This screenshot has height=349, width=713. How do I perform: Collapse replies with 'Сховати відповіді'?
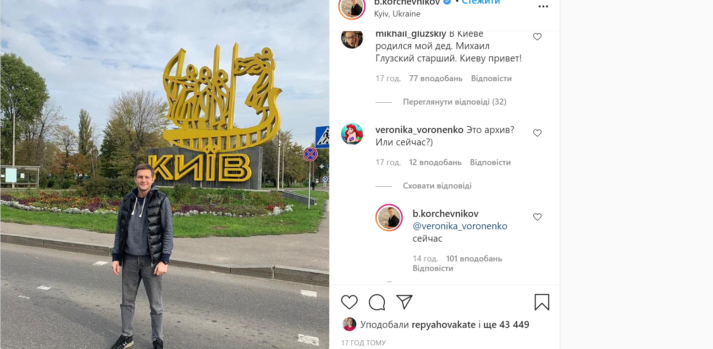tap(437, 186)
